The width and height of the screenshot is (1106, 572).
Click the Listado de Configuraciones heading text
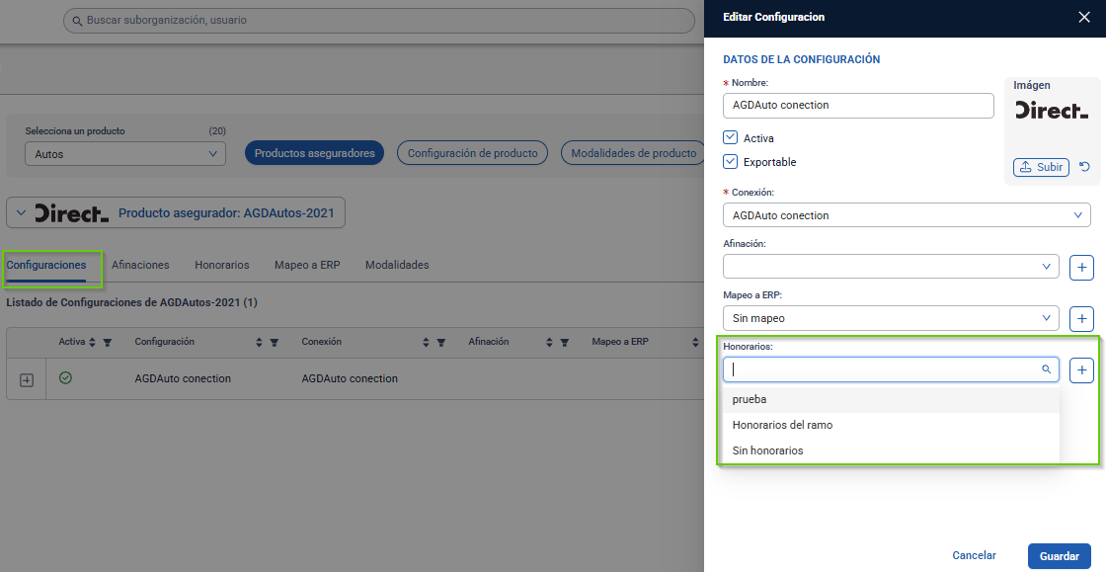(132, 302)
